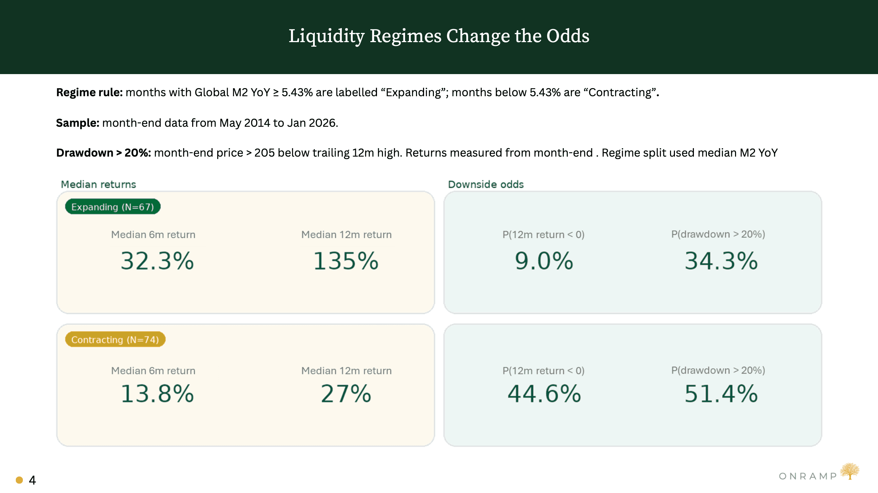Click the page number 4
878x493 pixels.
(32, 480)
